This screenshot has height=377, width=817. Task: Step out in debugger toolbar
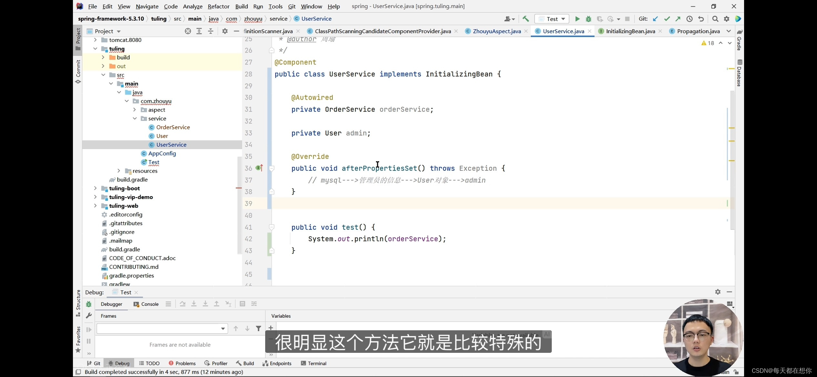217,304
